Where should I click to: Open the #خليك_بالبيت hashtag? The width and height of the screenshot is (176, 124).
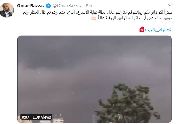click(158, 29)
